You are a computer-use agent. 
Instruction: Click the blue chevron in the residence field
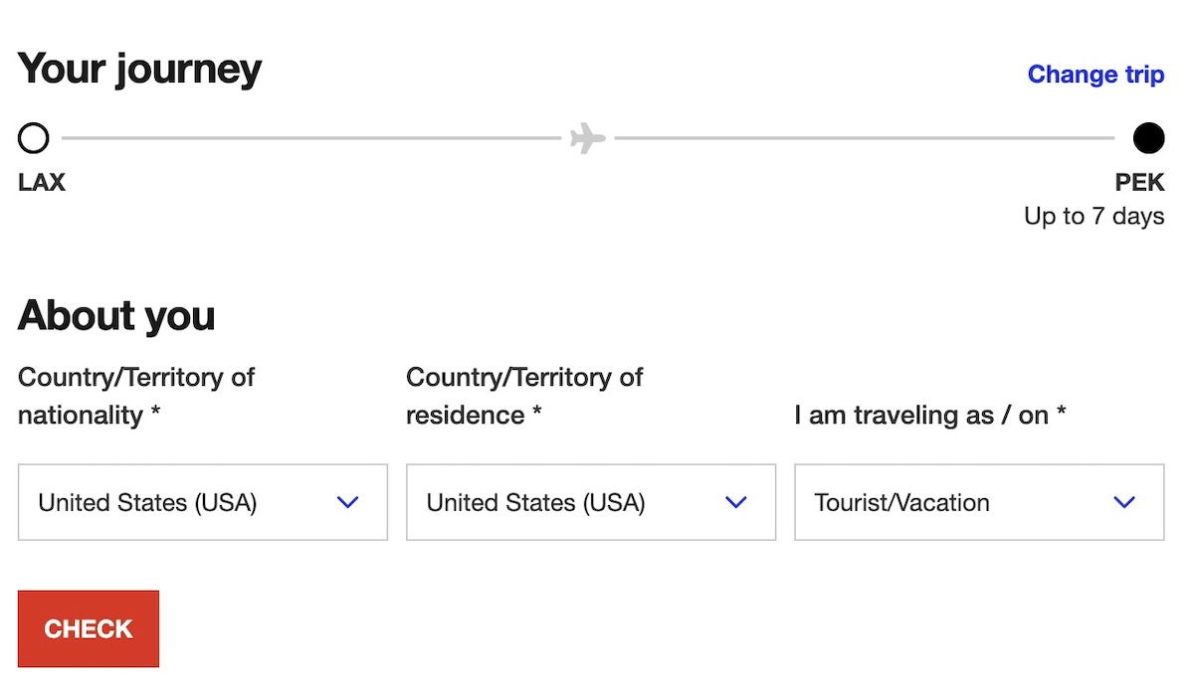(x=735, y=502)
